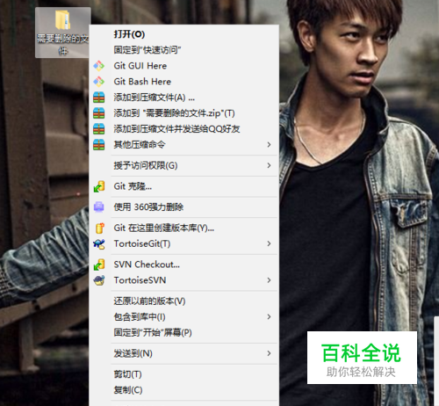Click the 360强力删除 purple icon
The image size is (439, 406).
tap(98, 207)
